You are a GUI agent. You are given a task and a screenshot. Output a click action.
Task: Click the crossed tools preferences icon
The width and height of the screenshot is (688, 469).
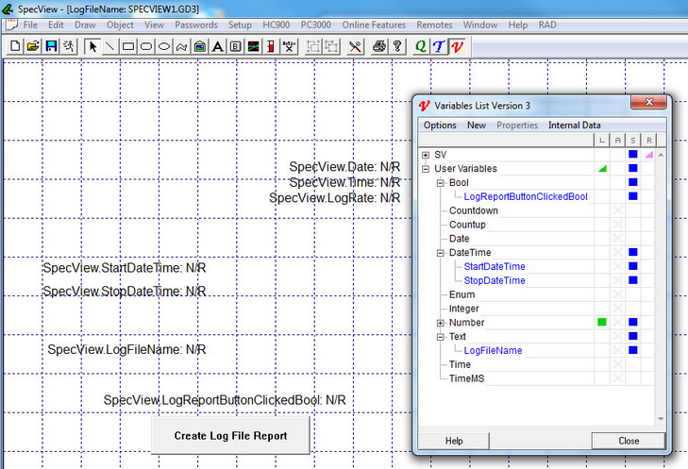point(355,46)
